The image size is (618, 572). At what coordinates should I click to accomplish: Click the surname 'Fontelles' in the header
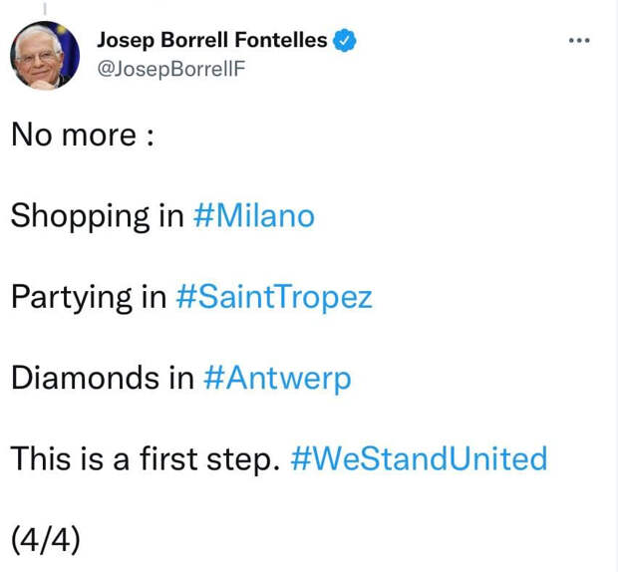coord(281,40)
